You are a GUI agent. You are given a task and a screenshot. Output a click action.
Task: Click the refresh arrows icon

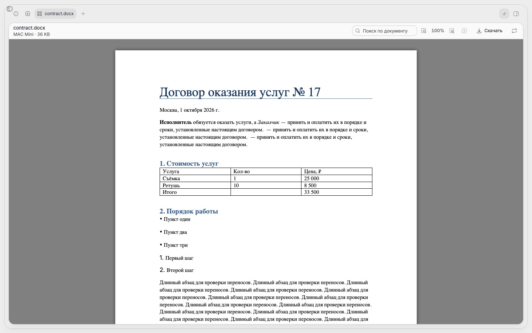click(514, 31)
